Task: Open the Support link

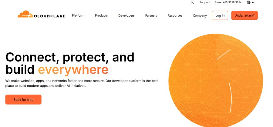Action: point(204,2)
